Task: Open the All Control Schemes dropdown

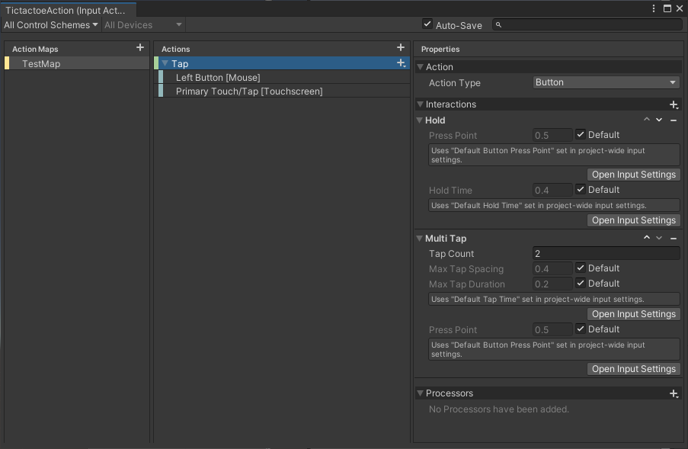Action: tap(50, 24)
